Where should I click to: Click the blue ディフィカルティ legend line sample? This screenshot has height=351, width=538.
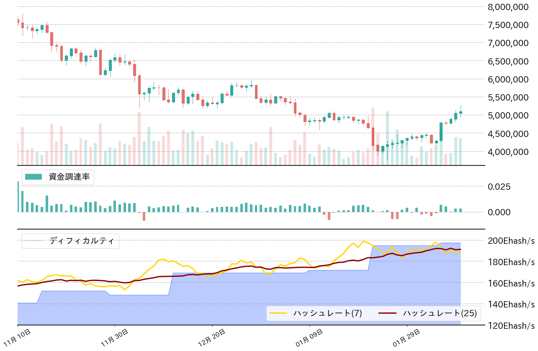point(33,241)
